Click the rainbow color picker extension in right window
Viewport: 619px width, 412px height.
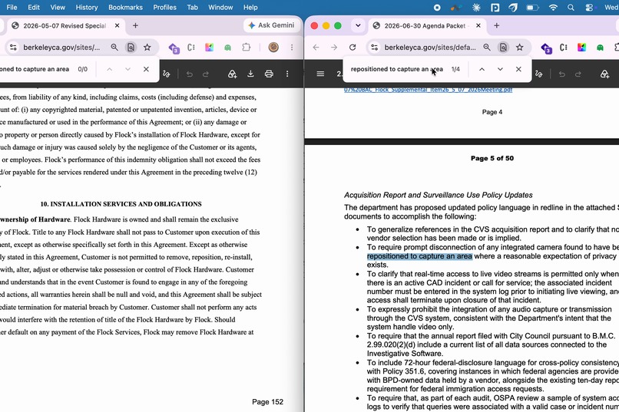[582, 48]
